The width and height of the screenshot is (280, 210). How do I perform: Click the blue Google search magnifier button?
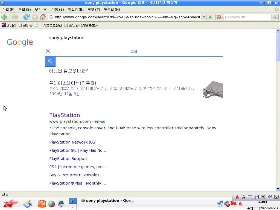pyautogui.click(x=50, y=62)
